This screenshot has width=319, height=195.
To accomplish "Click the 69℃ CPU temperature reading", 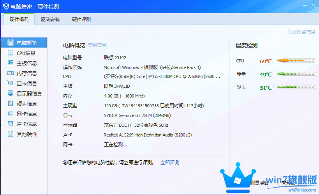I will click(266, 61).
